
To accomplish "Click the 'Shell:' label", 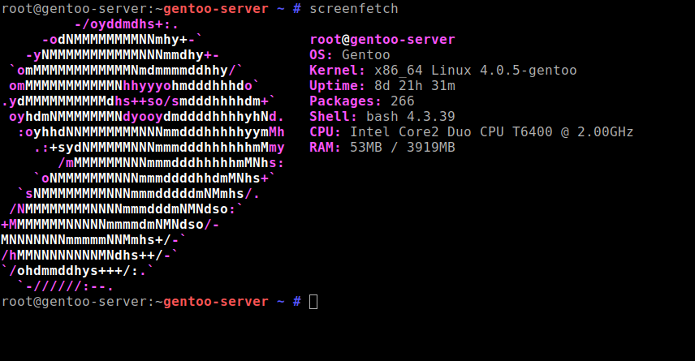I will [x=334, y=117].
